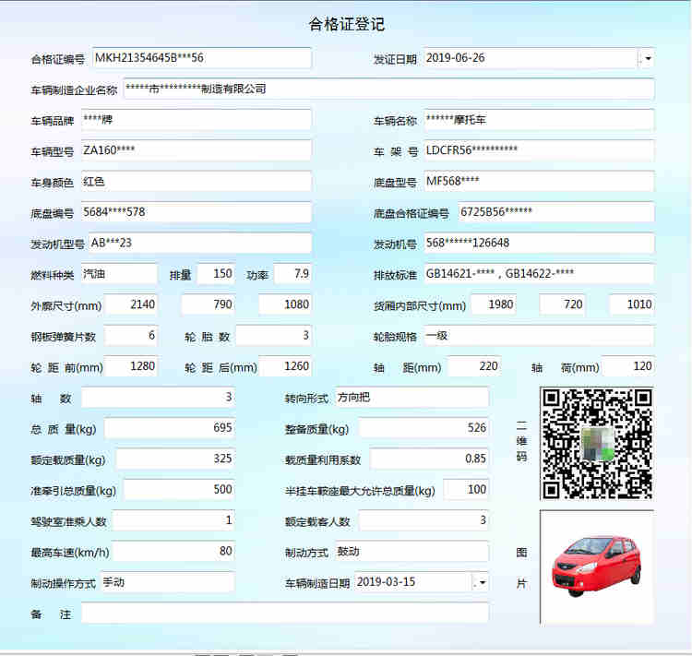Focus the 准牵引总质量 field showing 500
Screen dimensions: 692x656
(179, 490)
